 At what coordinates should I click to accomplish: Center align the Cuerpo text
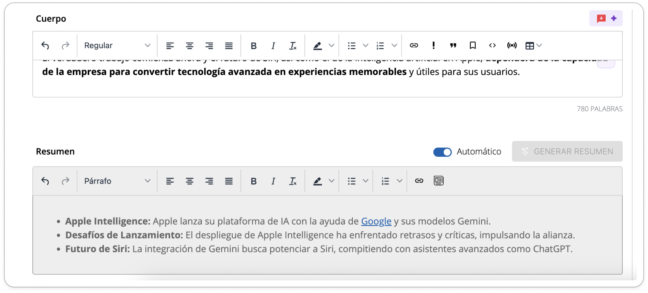(x=190, y=46)
